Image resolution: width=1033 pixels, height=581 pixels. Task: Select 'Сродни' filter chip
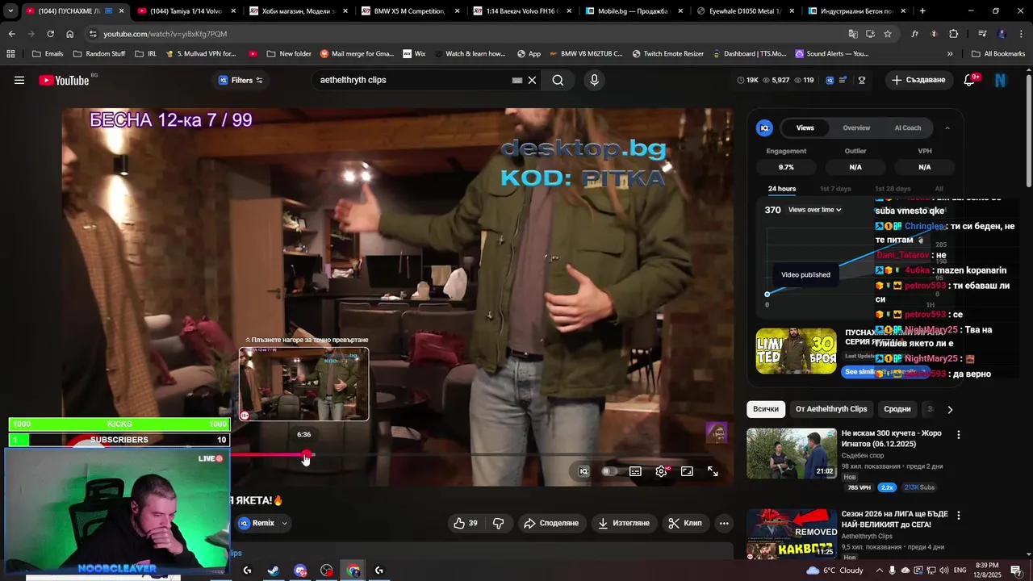click(x=897, y=409)
